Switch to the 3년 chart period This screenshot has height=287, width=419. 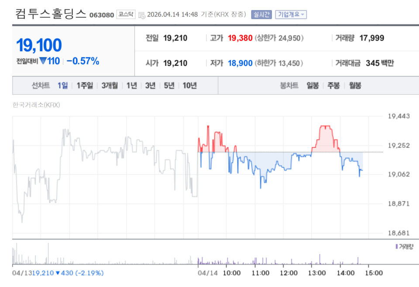(150, 86)
